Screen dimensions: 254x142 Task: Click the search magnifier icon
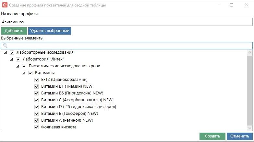pos(5,46)
